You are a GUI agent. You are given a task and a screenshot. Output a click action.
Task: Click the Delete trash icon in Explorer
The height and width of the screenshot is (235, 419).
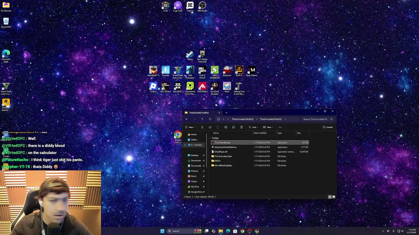242,127
